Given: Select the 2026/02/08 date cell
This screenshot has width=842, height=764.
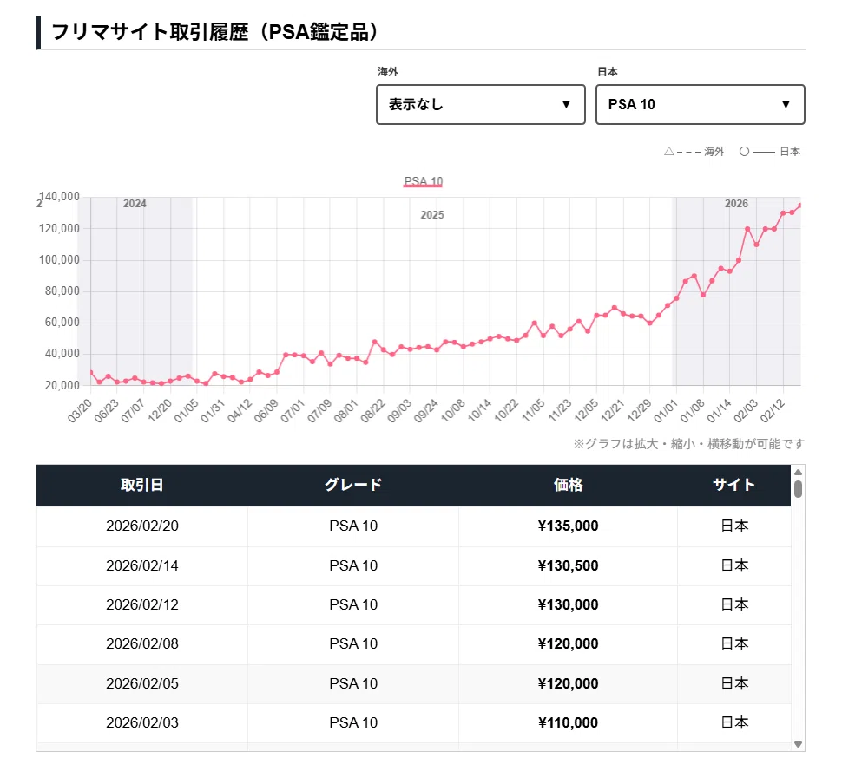Looking at the screenshot, I should click(x=142, y=643).
